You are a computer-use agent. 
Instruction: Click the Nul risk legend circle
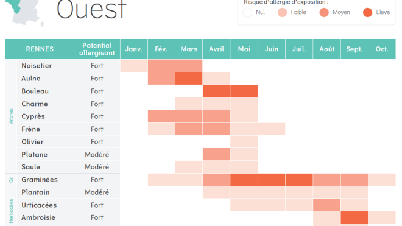(x=247, y=12)
